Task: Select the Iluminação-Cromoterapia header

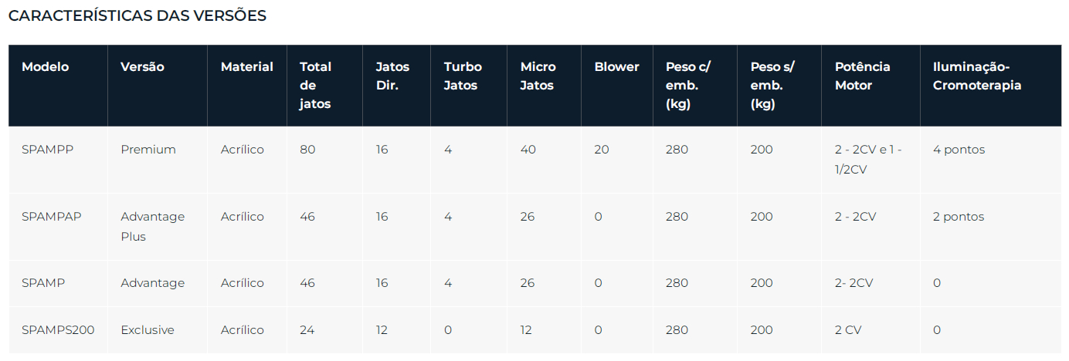Action: click(x=977, y=76)
